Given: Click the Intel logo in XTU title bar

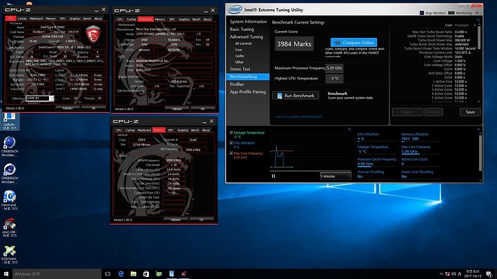Looking at the screenshot, I should (235, 10).
